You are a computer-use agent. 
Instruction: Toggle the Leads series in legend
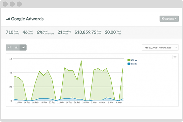tap(132, 64)
